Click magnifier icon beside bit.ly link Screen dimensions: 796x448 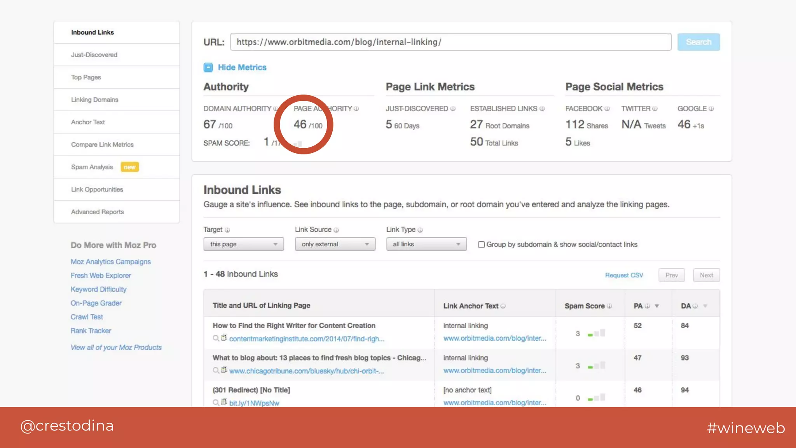coord(216,402)
